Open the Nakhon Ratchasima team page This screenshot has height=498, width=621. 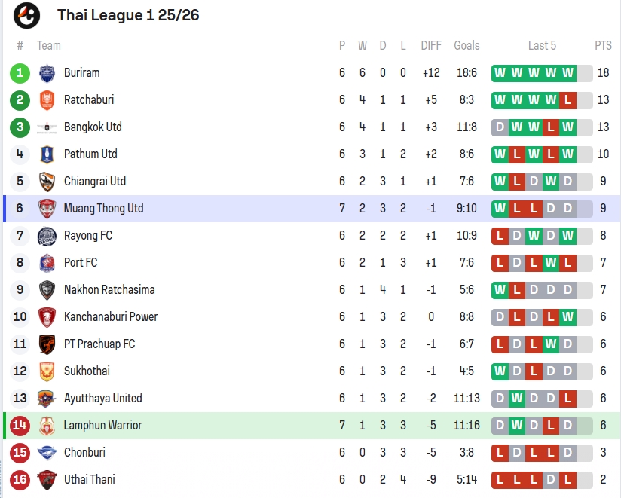pyautogui.click(x=109, y=290)
